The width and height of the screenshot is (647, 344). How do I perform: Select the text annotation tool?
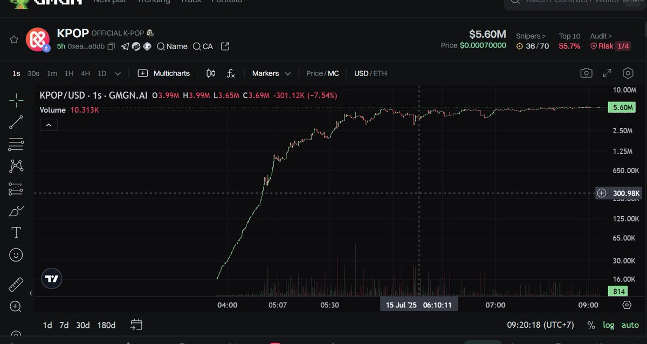[x=16, y=233]
